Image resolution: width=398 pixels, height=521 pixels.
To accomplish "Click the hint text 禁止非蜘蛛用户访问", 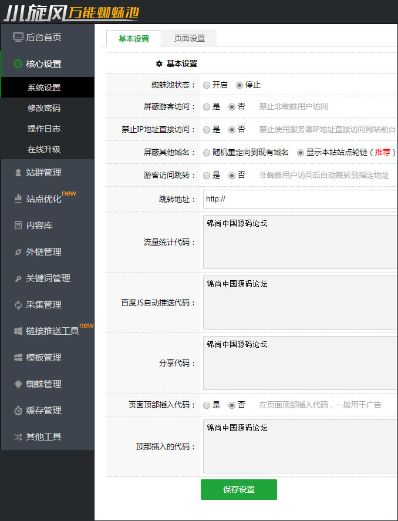I will tap(294, 107).
